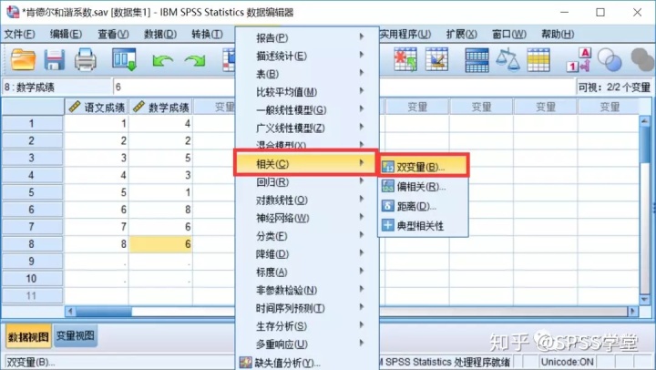The image size is (656, 370).
Task: Open the 非参数检验(N) menu entry
Action: click(x=307, y=290)
